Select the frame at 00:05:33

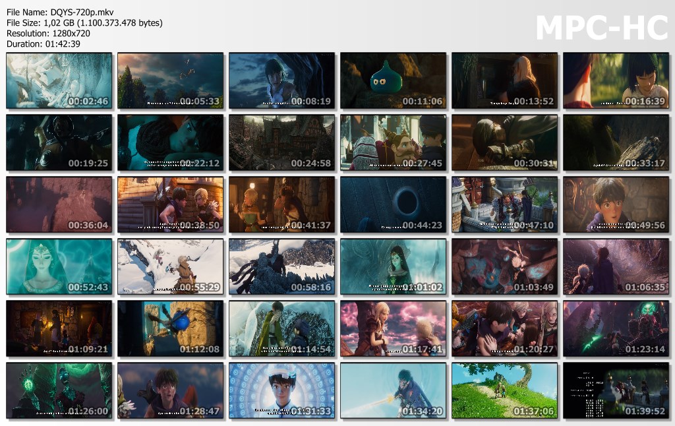(x=171, y=80)
